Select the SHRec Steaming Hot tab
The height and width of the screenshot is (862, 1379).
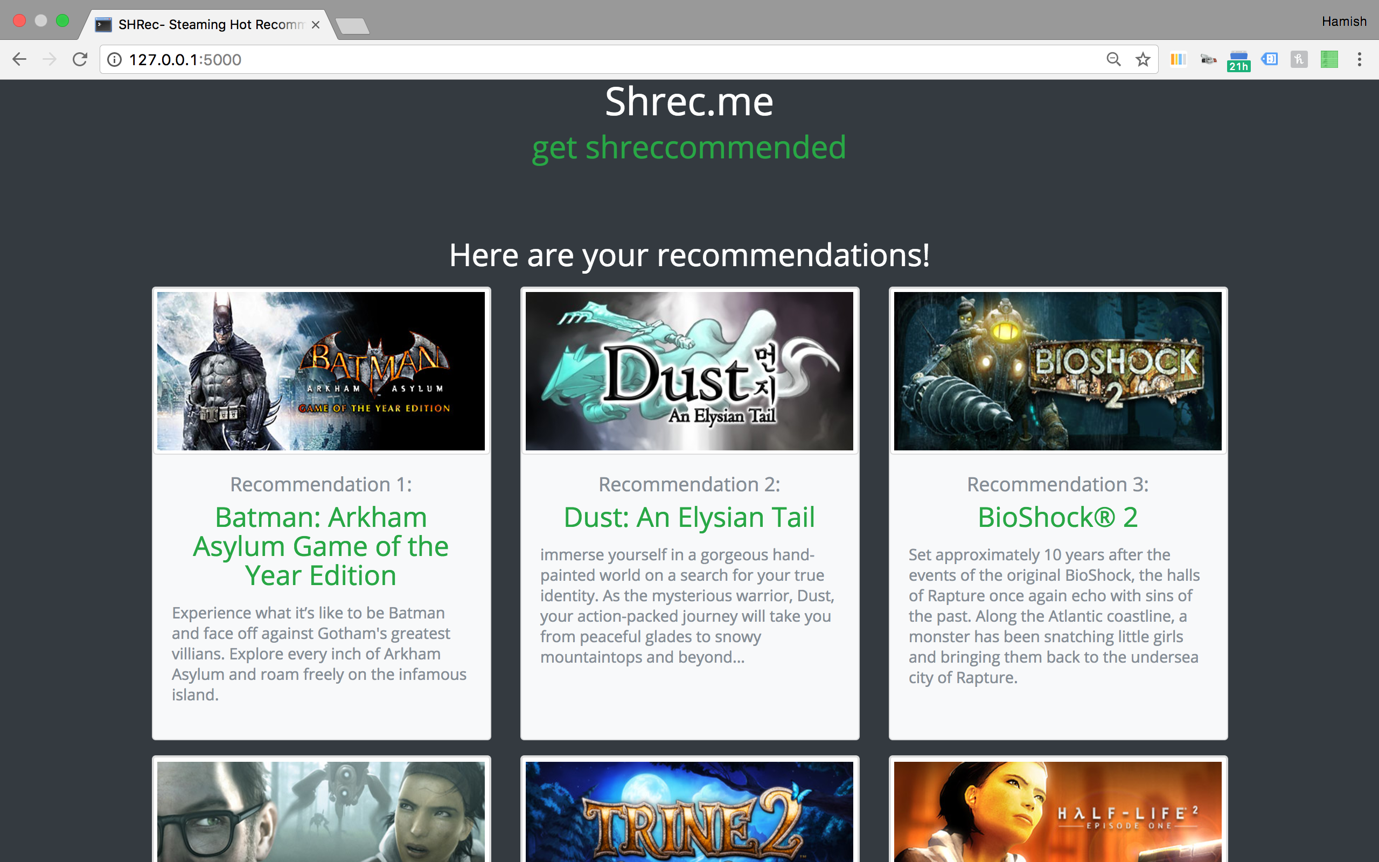tap(211, 25)
